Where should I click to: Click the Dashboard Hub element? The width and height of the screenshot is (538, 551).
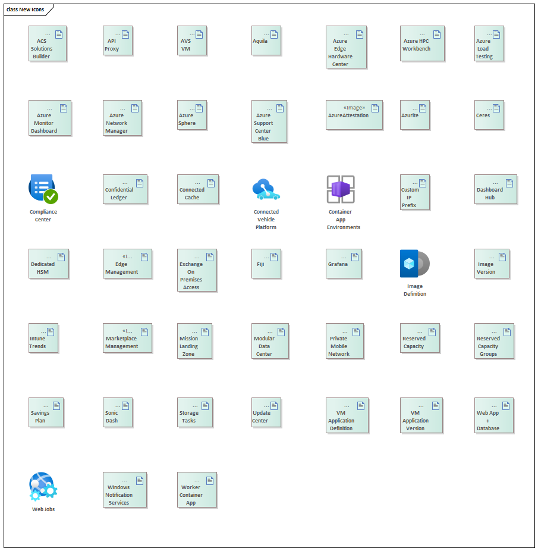coord(496,189)
